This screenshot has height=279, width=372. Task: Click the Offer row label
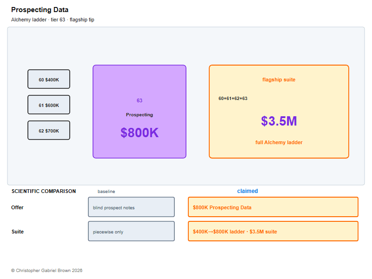17,207
